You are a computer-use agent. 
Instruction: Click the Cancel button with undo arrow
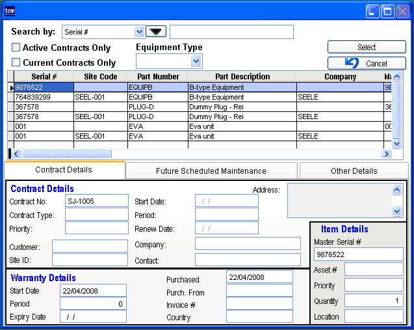[367, 63]
